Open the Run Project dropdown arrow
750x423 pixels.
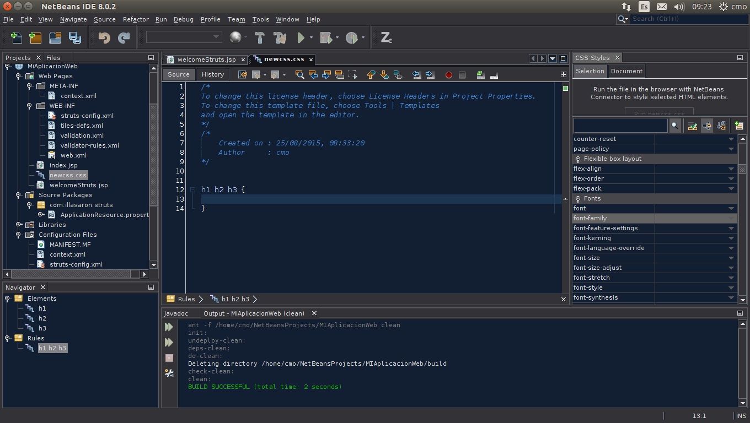click(311, 37)
